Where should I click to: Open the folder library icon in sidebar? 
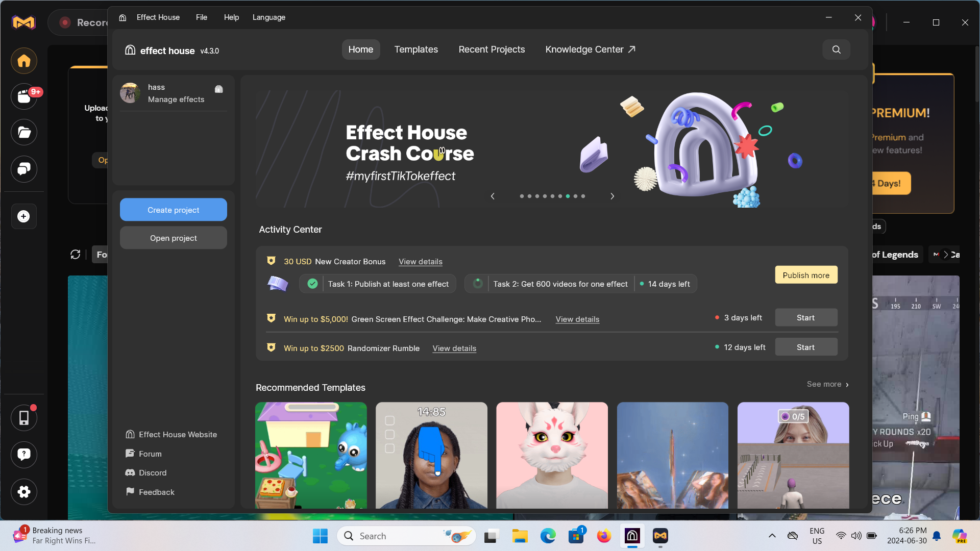24,133
